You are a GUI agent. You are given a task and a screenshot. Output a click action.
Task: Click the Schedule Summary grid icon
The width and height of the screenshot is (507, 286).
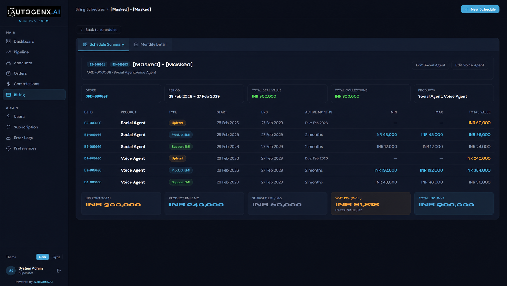[85, 44]
